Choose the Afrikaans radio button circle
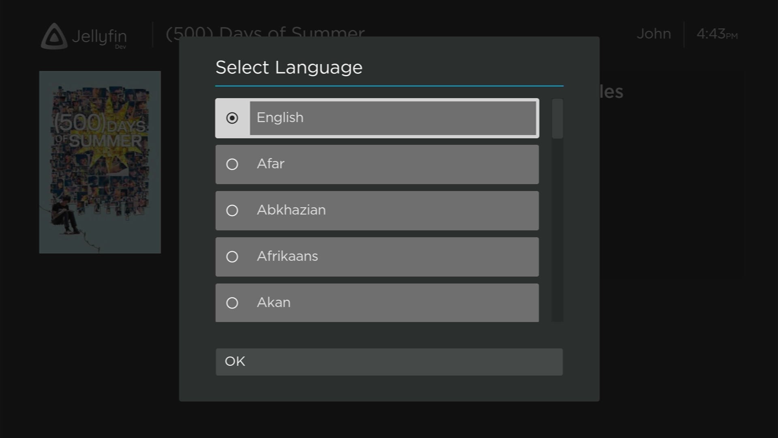Screen dimensions: 778x438 (232, 257)
